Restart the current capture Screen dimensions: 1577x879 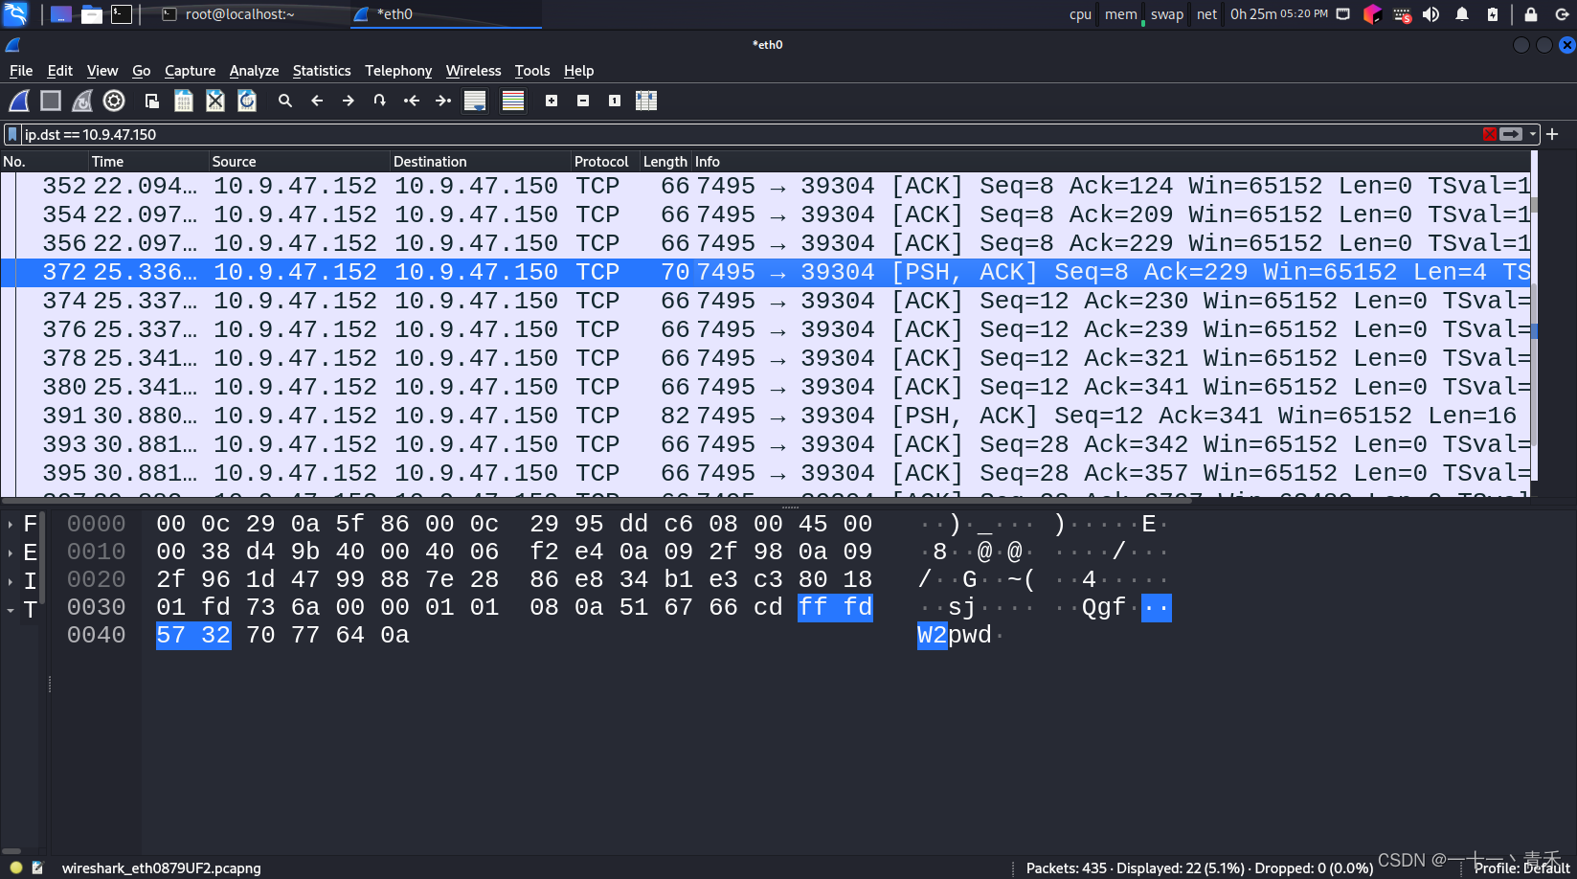[82, 101]
